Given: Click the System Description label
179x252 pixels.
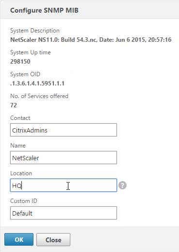Looking at the screenshot, I should pos(35,31).
